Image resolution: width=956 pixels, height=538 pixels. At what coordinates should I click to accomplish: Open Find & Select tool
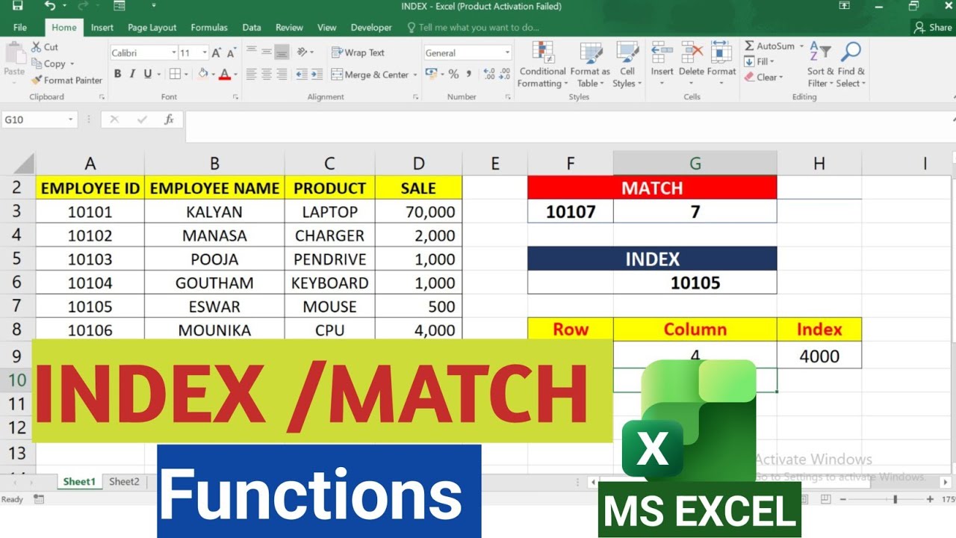point(851,64)
